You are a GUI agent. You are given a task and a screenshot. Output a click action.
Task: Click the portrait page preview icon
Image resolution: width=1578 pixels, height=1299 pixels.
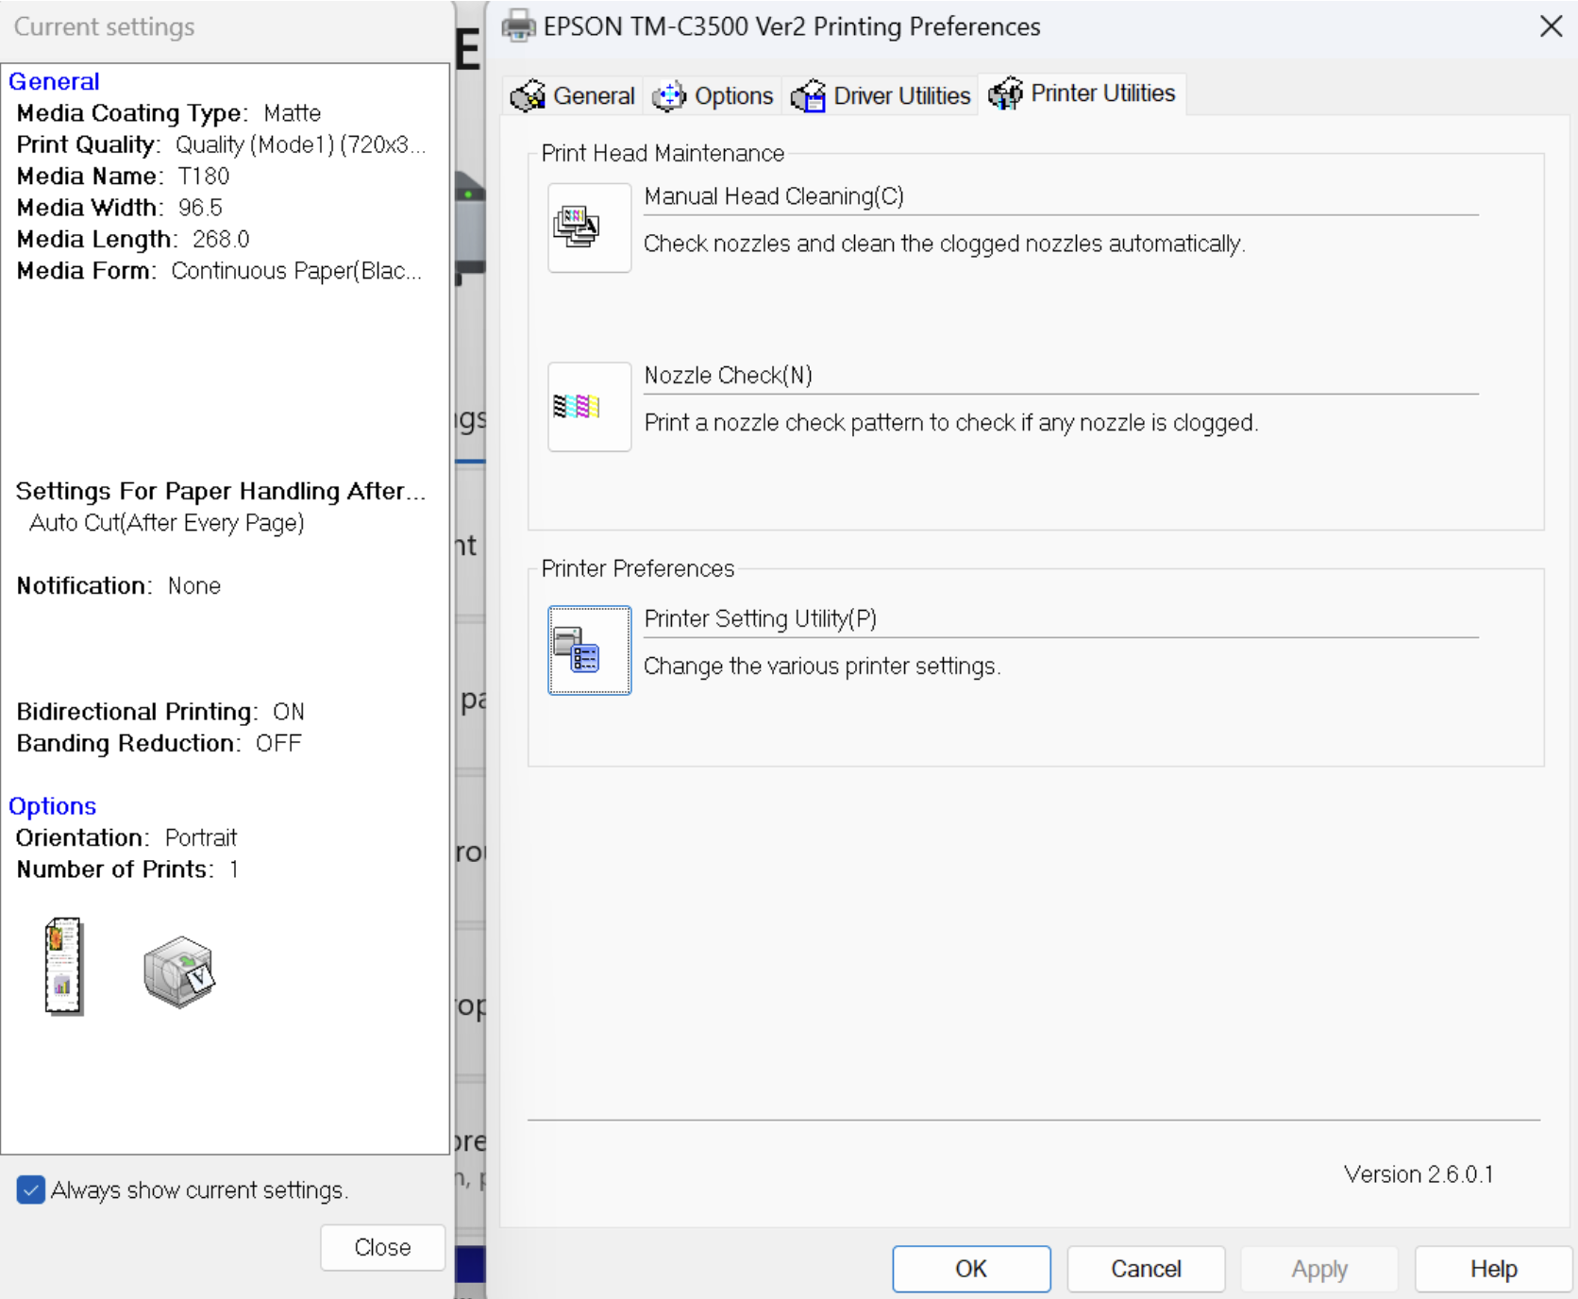(63, 967)
